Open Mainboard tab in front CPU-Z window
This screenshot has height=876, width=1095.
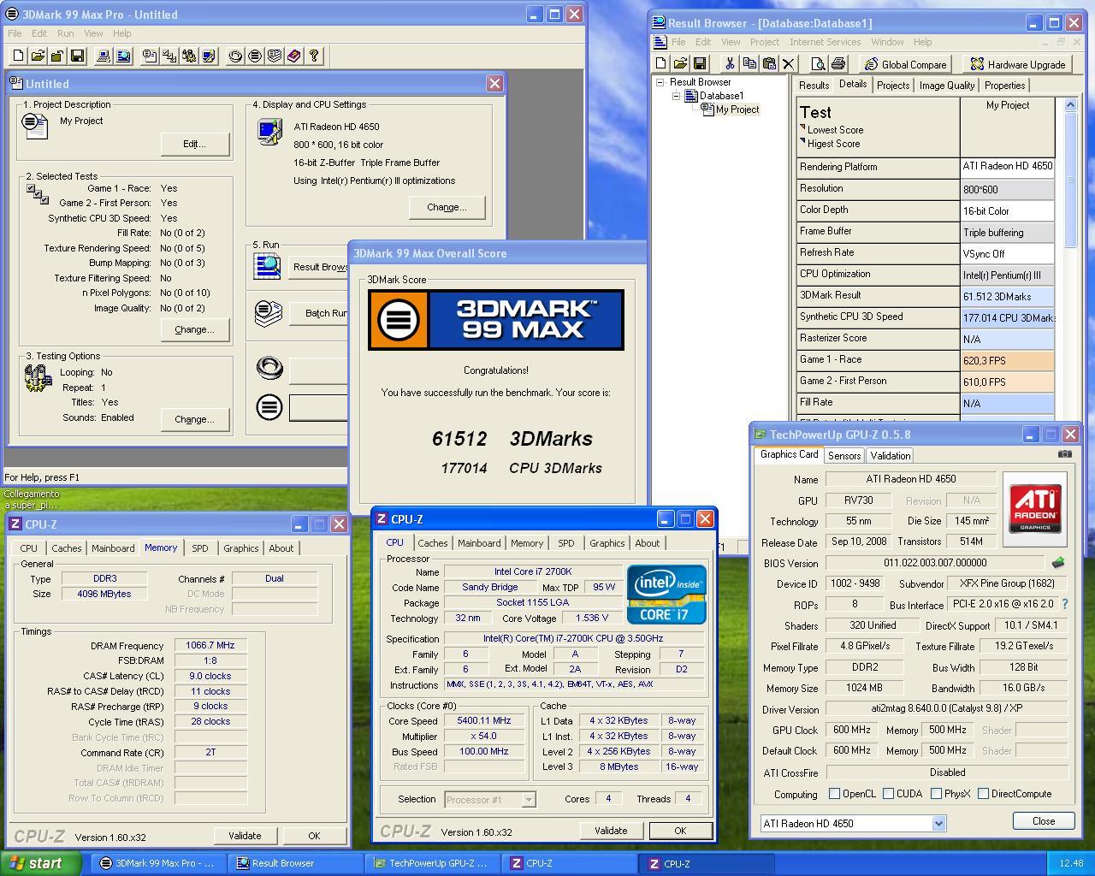pyautogui.click(x=479, y=543)
